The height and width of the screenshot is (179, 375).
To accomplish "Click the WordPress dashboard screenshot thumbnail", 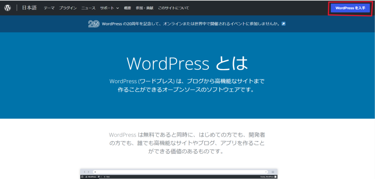I will (179, 174).
